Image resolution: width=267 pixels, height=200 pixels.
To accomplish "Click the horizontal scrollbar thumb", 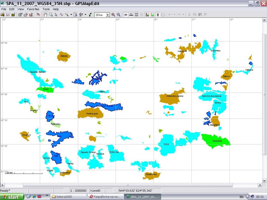I will click(x=128, y=185).
